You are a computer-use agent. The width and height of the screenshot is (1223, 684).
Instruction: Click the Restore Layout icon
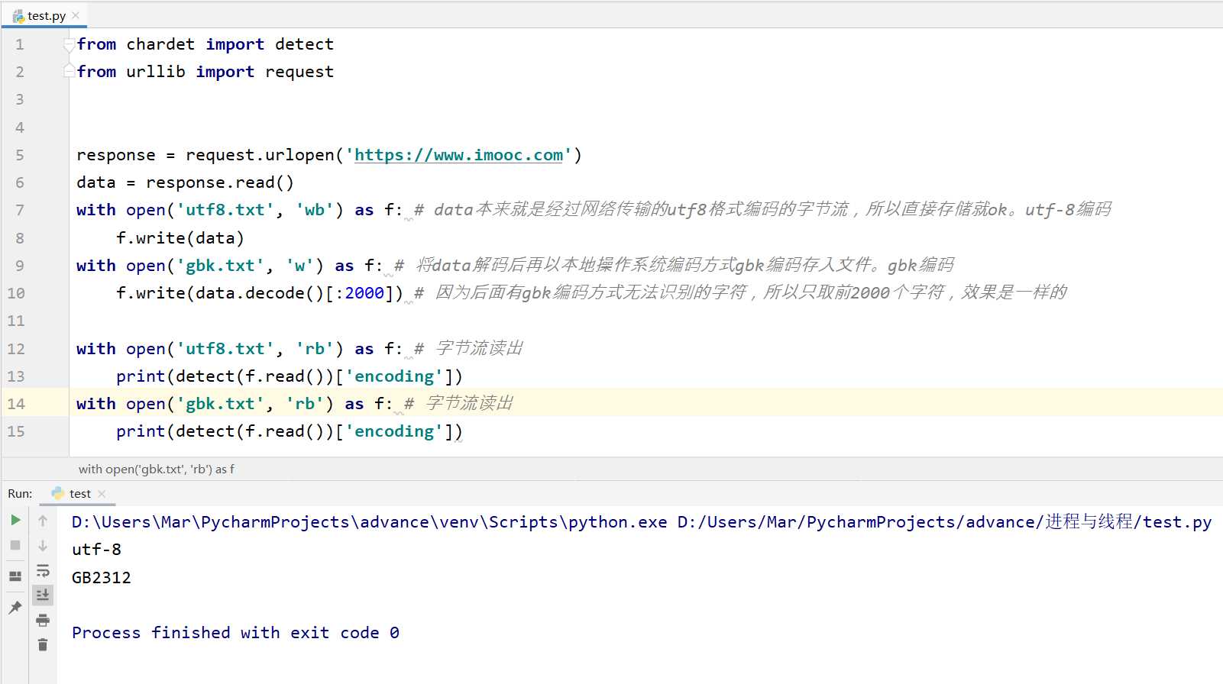point(15,576)
